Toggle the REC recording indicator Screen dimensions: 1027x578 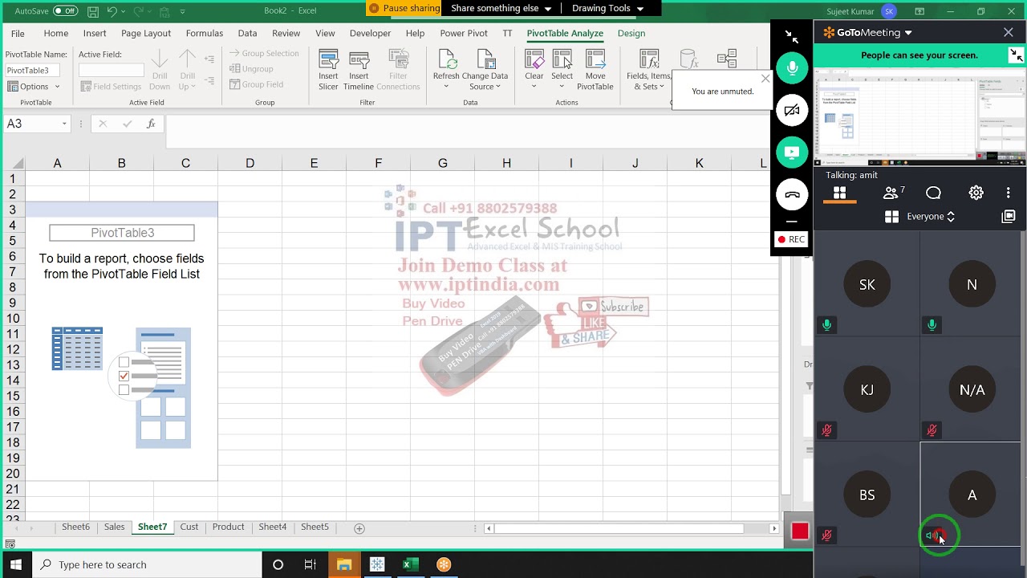(x=791, y=239)
